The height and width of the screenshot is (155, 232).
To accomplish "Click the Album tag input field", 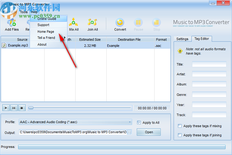I will click(209, 84).
